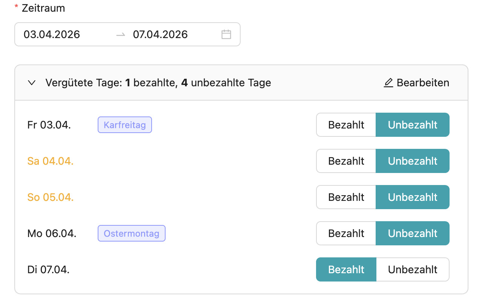
Task: Change Di 07.04. to Unbezahlt
Action: [x=412, y=269]
